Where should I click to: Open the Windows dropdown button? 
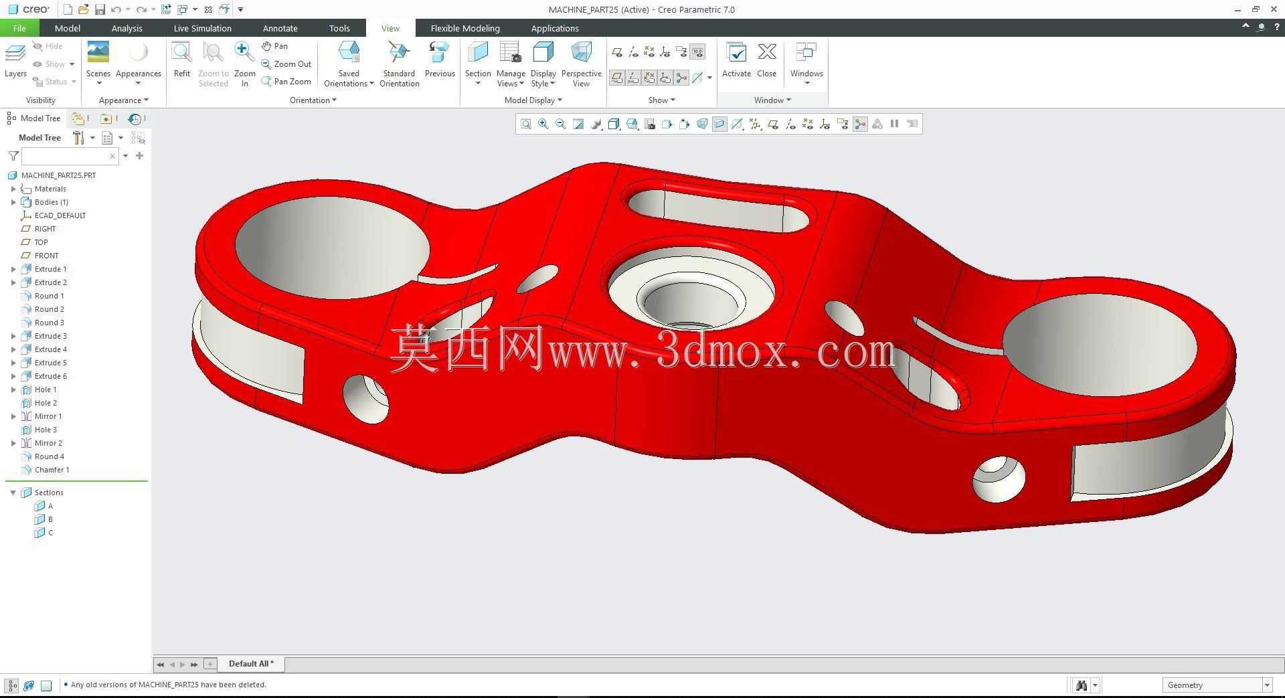click(806, 64)
